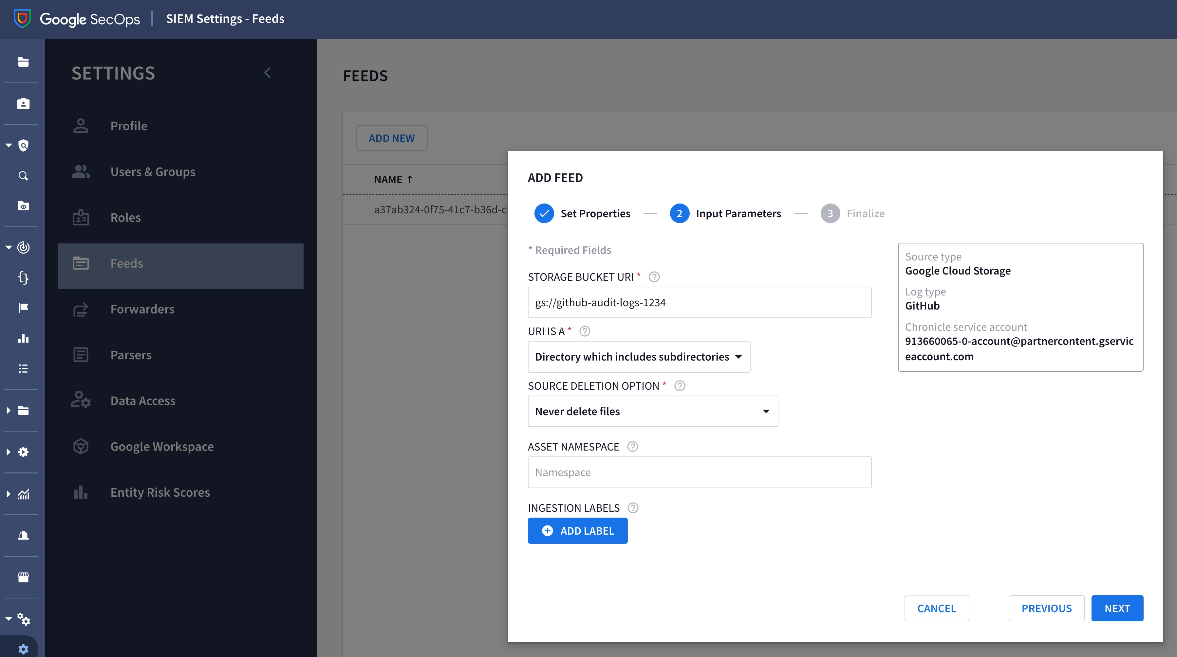The image size is (1177, 657).
Task: Open the folder icon below the list icon
Action: [23, 410]
